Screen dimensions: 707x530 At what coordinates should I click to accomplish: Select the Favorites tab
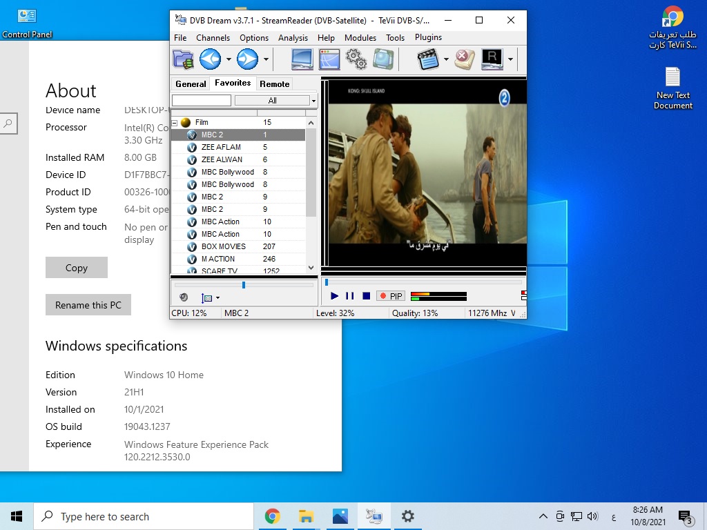(233, 83)
